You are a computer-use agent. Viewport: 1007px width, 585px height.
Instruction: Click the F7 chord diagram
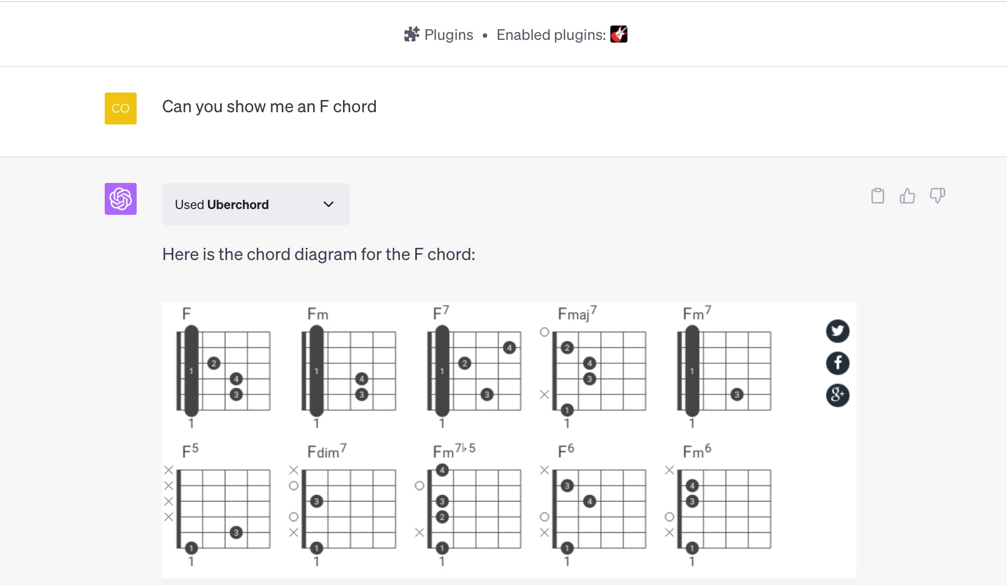tap(475, 370)
